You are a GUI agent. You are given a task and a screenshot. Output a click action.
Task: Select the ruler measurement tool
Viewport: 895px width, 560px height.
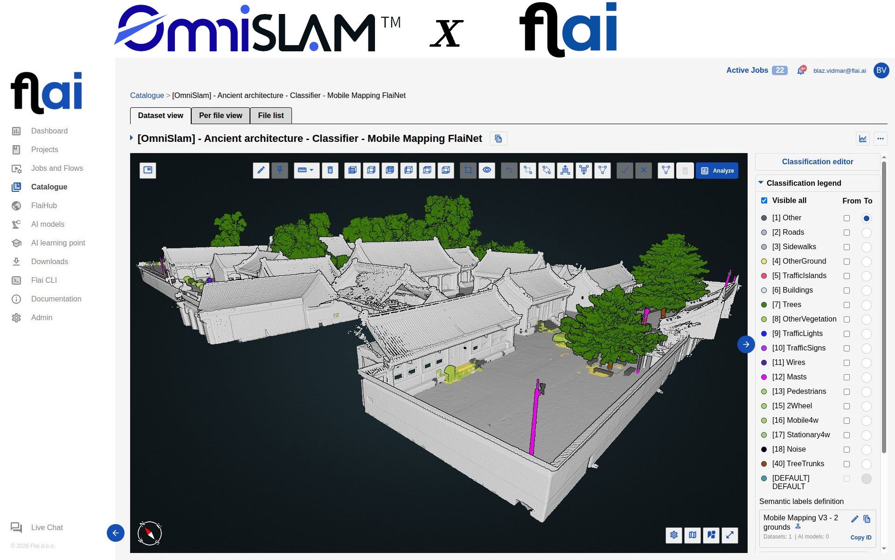click(302, 170)
